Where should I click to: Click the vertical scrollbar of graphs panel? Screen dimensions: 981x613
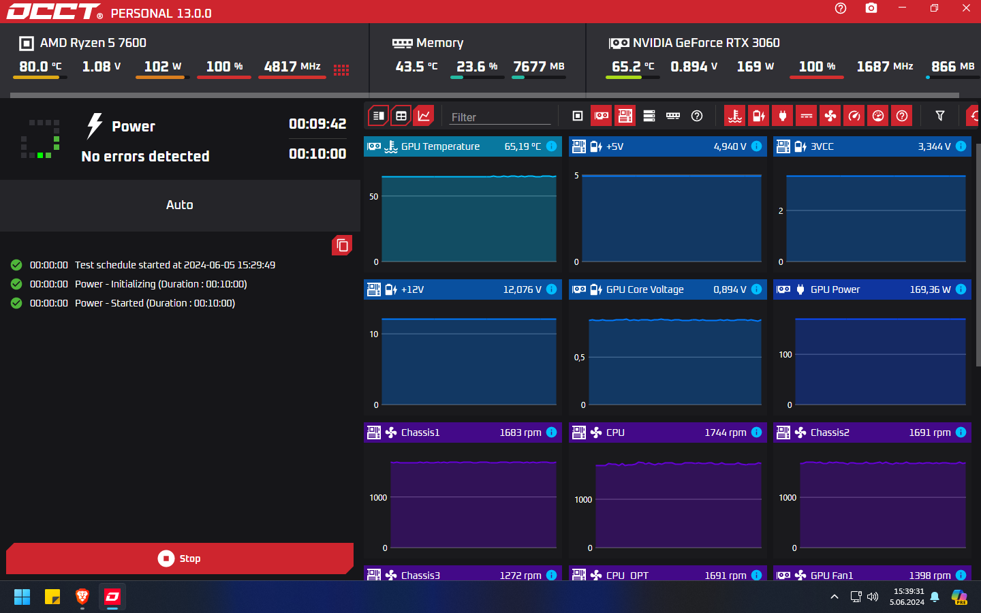[x=978, y=255]
